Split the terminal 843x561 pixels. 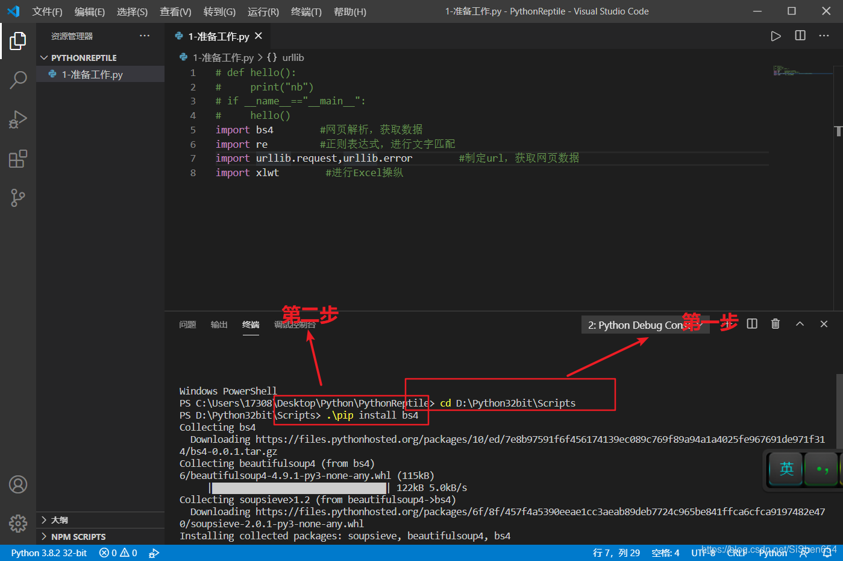pyautogui.click(x=752, y=324)
